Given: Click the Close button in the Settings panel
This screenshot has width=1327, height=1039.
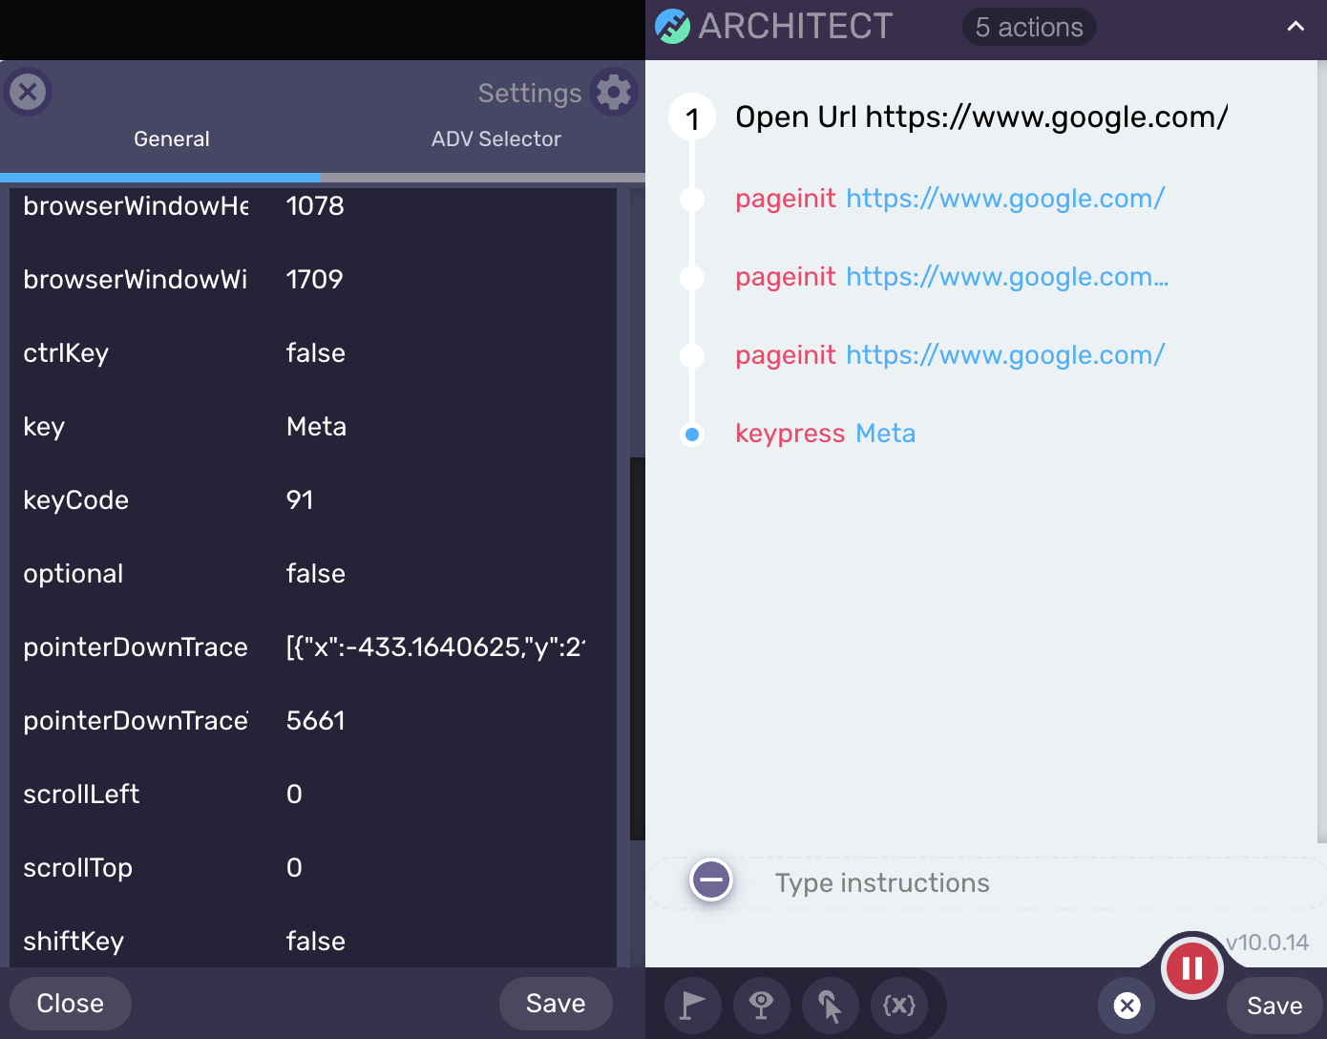Looking at the screenshot, I should point(71,1004).
